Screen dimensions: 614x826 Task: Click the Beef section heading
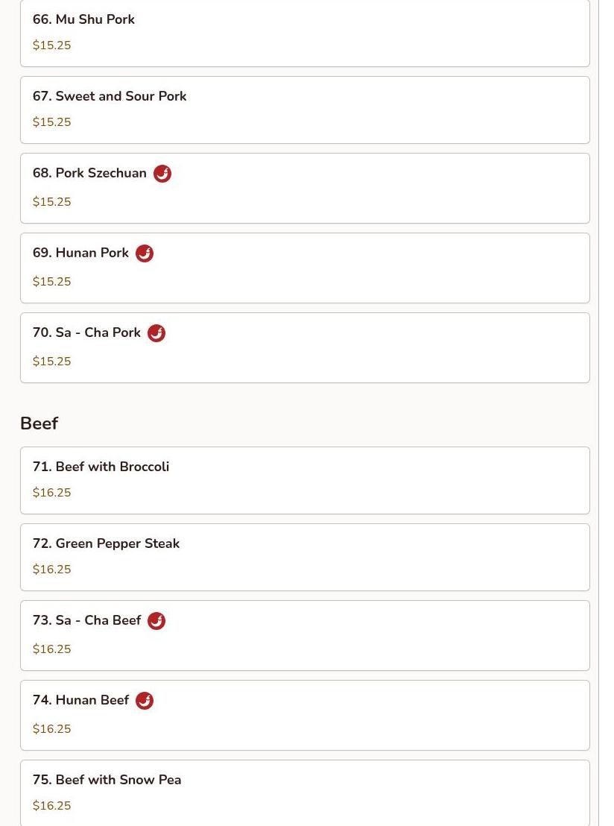click(x=39, y=423)
